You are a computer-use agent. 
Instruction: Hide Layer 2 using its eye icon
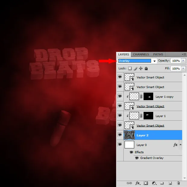click(120, 135)
